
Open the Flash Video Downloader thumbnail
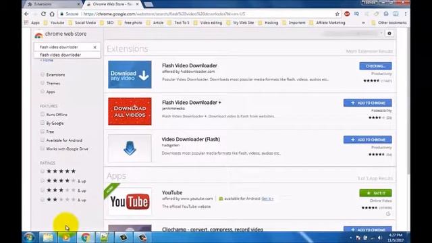click(130, 75)
